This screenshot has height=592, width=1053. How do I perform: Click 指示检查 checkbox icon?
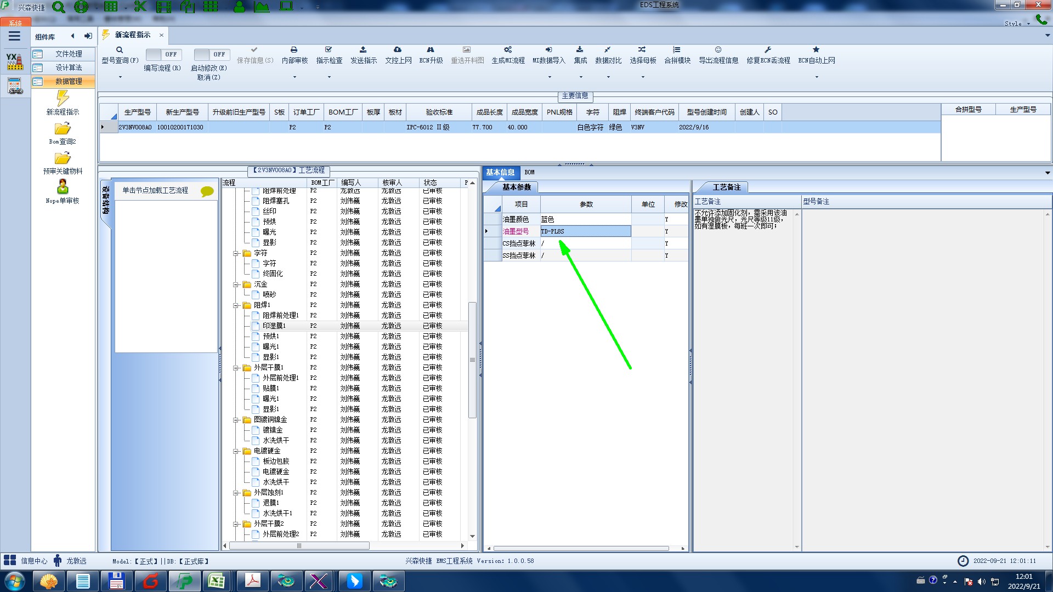[x=329, y=50]
